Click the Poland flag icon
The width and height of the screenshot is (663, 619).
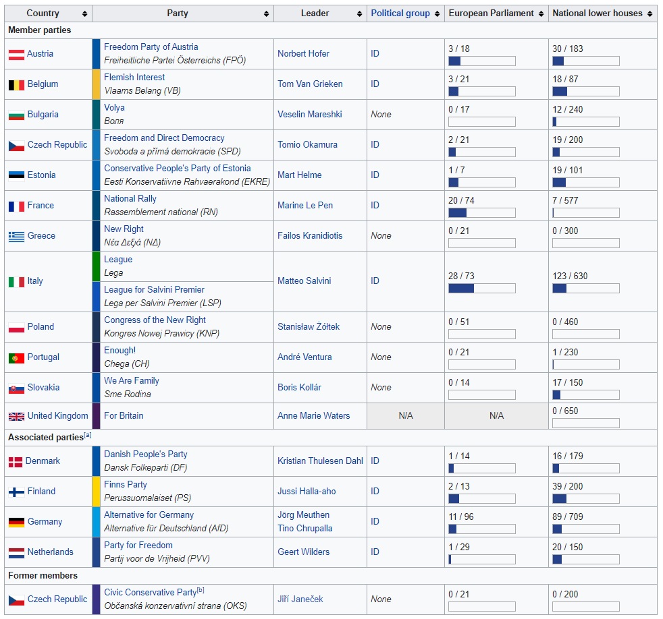coord(16,327)
